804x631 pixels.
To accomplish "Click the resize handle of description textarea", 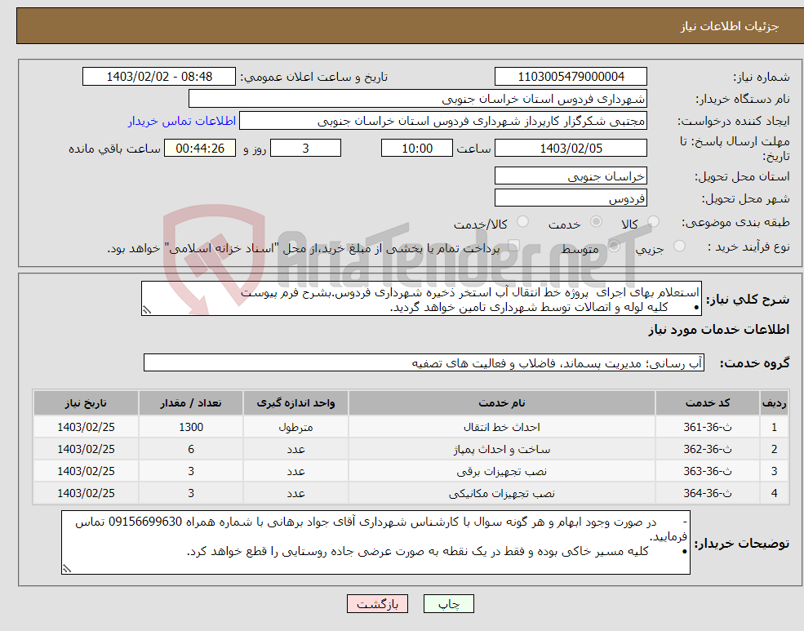I will pos(147,310).
